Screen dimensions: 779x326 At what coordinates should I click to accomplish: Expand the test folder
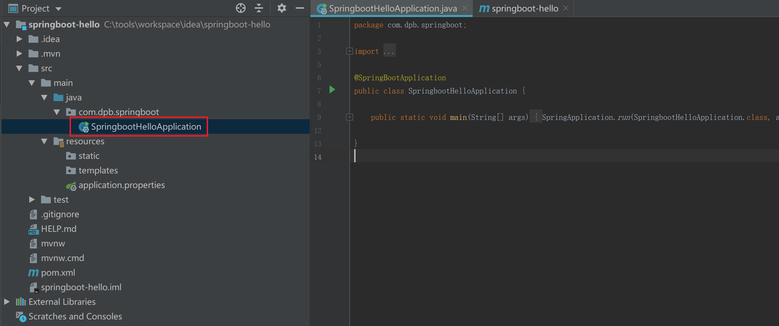coord(32,200)
